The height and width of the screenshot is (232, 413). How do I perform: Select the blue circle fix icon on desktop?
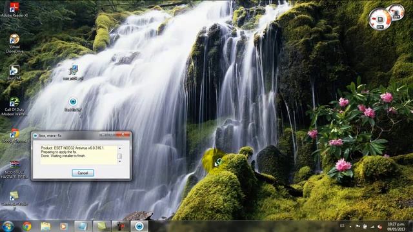click(73, 104)
